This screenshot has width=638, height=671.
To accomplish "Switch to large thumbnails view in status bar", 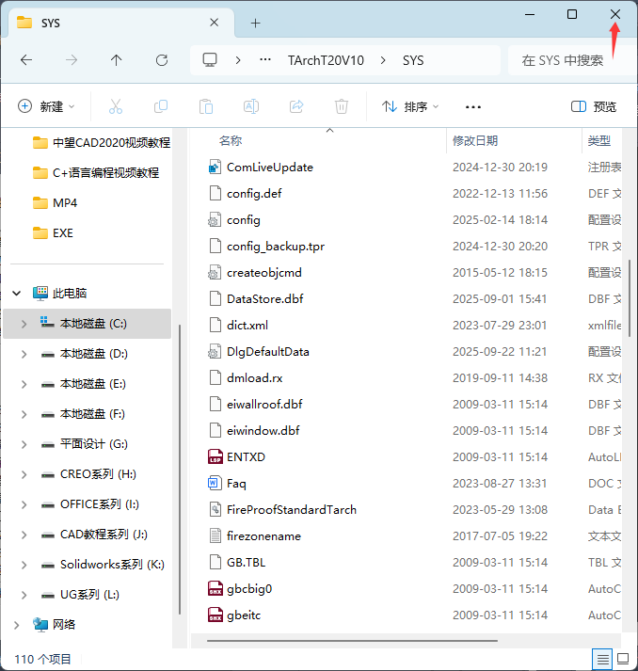I will click(623, 659).
